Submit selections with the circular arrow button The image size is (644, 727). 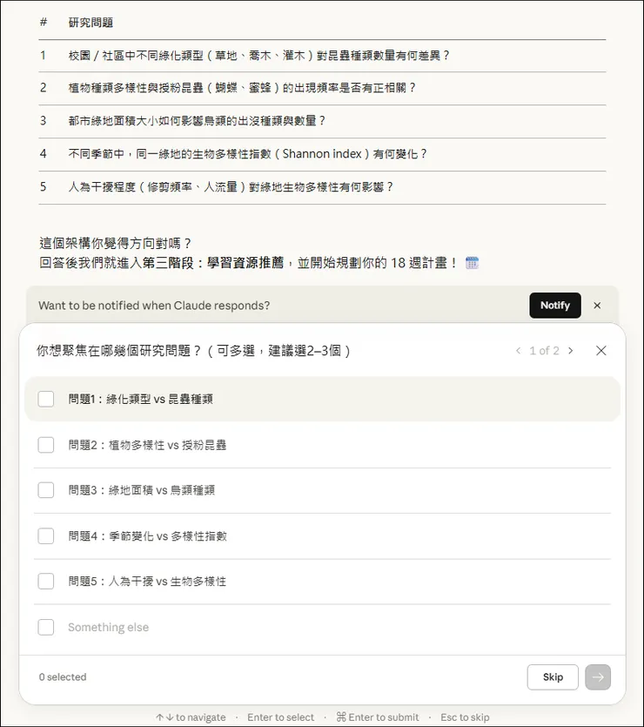click(598, 677)
